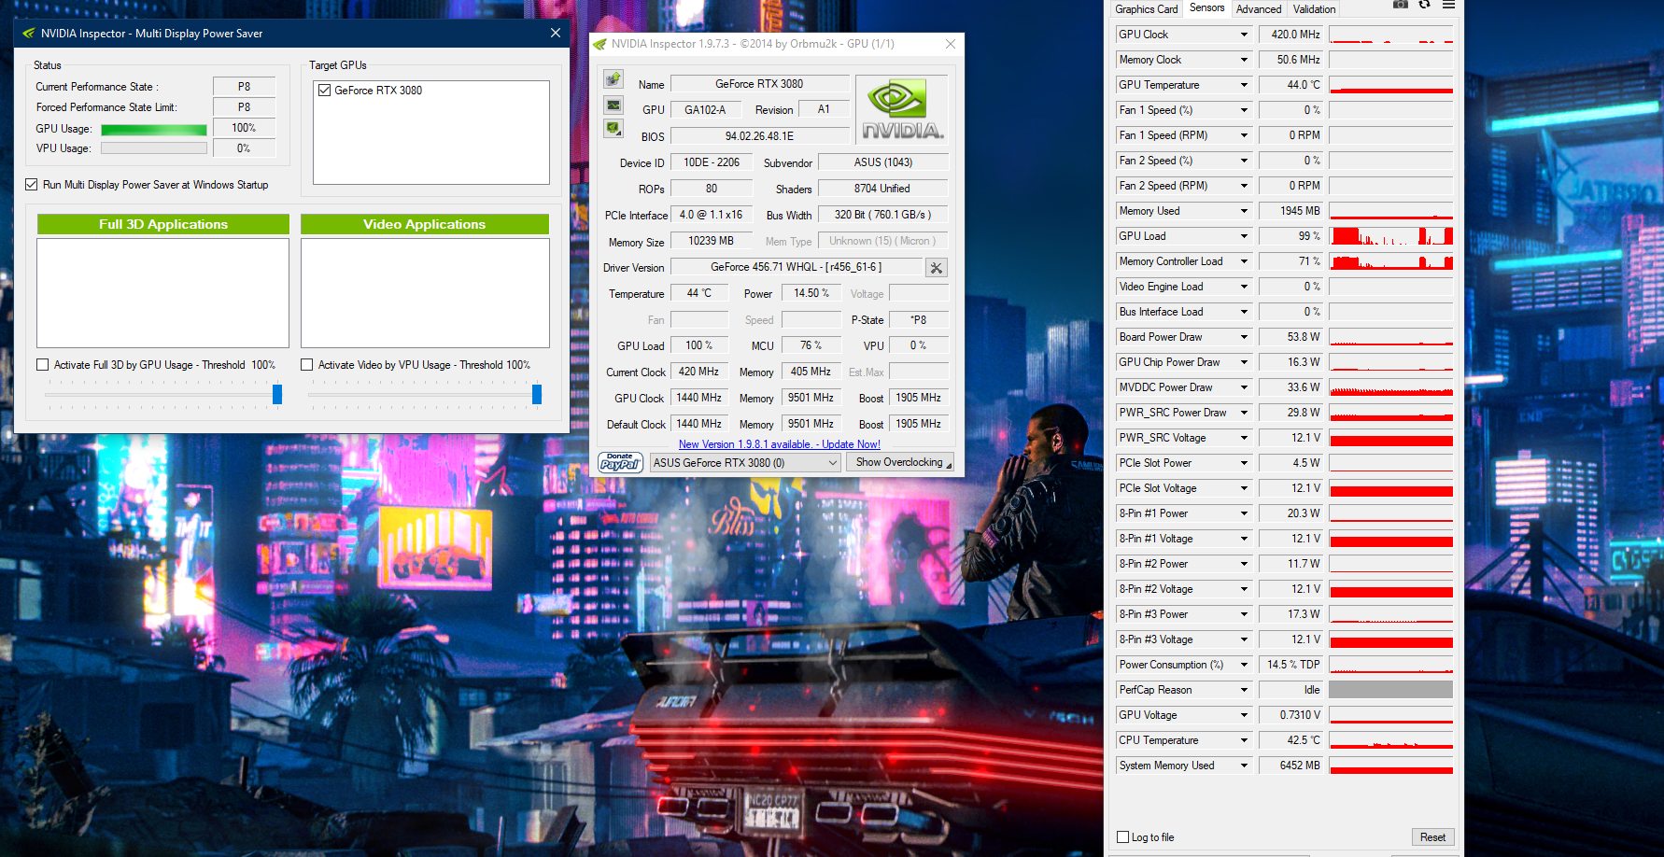Switch to the Advanced tab
The width and height of the screenshot is (1664, 857).
1259,9
